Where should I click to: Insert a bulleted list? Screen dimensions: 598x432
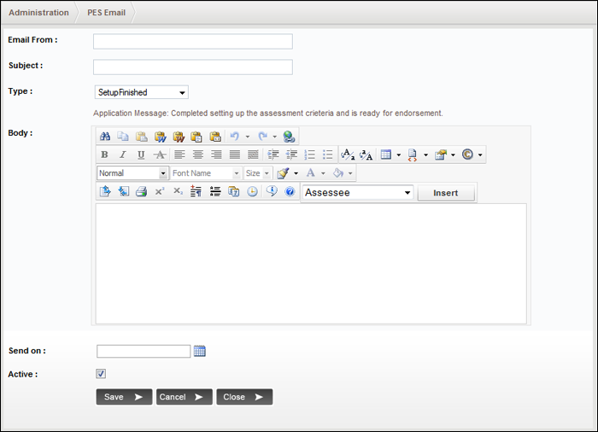327,155
